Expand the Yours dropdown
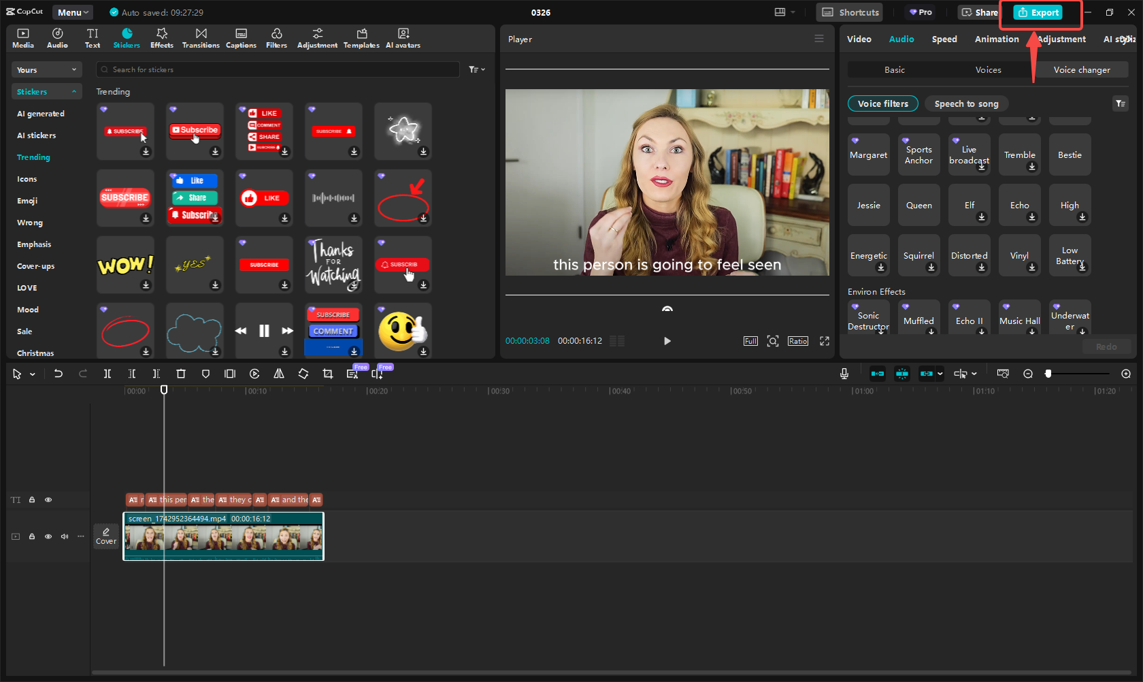Viewport: 1143px width, 682px height. [46, 70]
